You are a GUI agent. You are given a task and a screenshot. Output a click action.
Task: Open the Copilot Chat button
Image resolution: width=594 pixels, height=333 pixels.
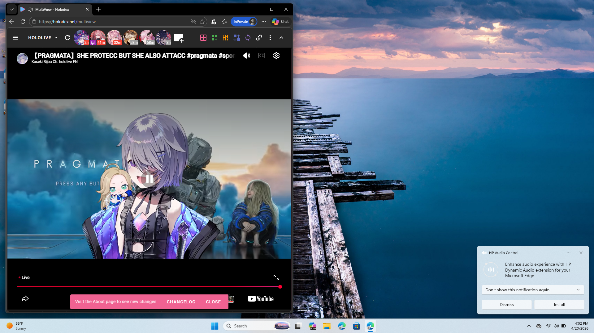[x=280, y=22]
